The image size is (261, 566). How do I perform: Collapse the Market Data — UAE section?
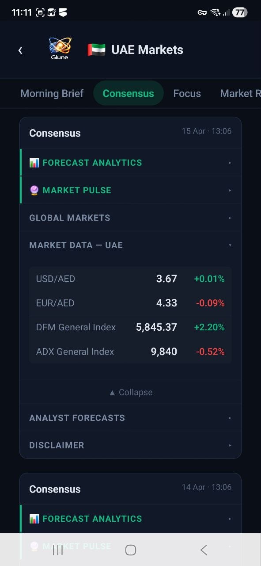point(130,245)
